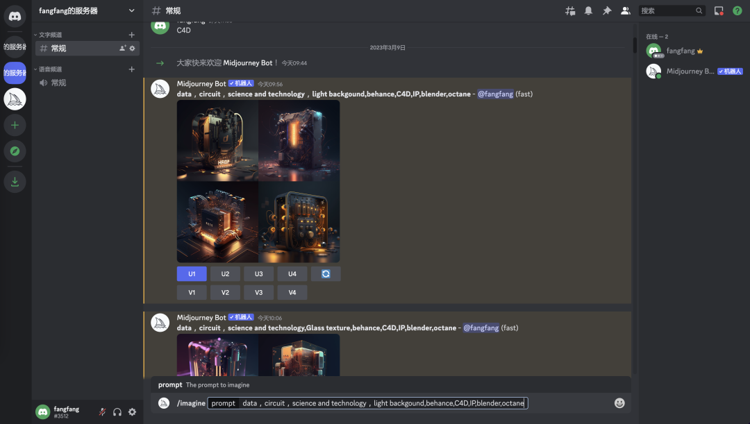The image size is (750, 424).
Task: Select the Midjourney sailboat server icon
Action: click(x=15, y=99)
